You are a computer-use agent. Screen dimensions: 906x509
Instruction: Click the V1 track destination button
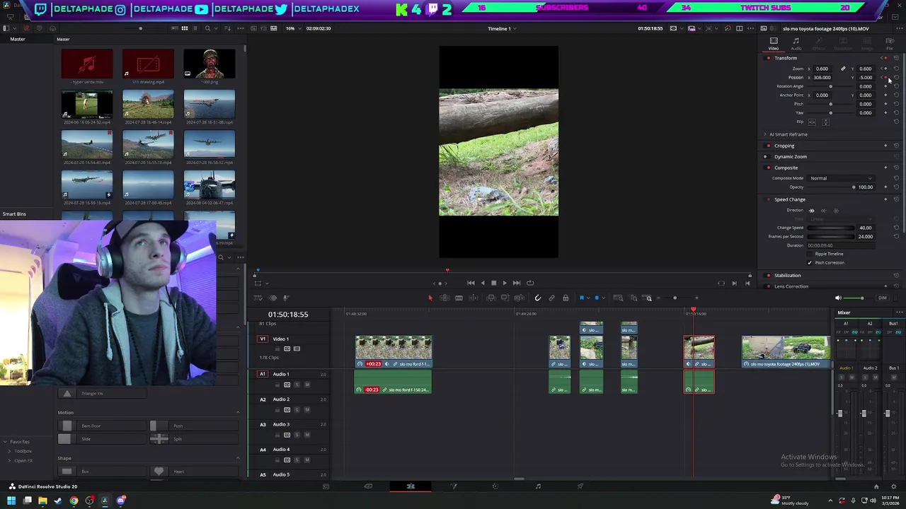pos(263,339)
